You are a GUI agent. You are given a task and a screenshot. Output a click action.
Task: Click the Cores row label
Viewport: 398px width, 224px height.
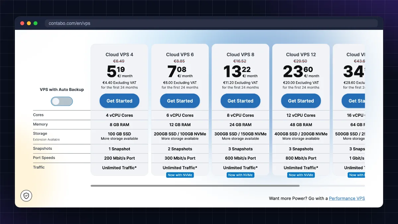pyautogui.click(x=38, y=115)
